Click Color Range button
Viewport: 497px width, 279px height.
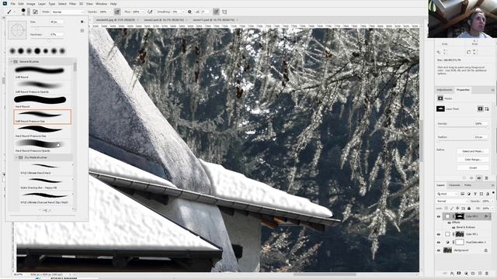[x=473, y=160]
